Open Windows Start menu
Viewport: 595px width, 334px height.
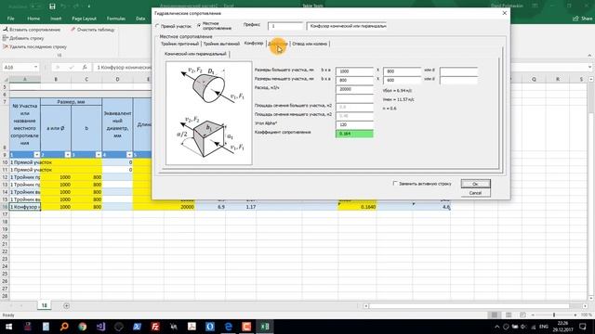8,327
